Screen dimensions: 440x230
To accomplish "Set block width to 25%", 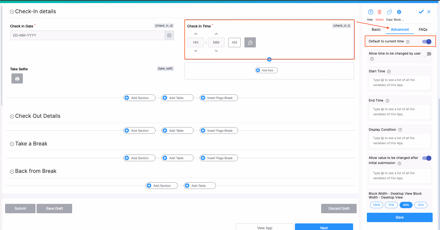I will (421, 205).
